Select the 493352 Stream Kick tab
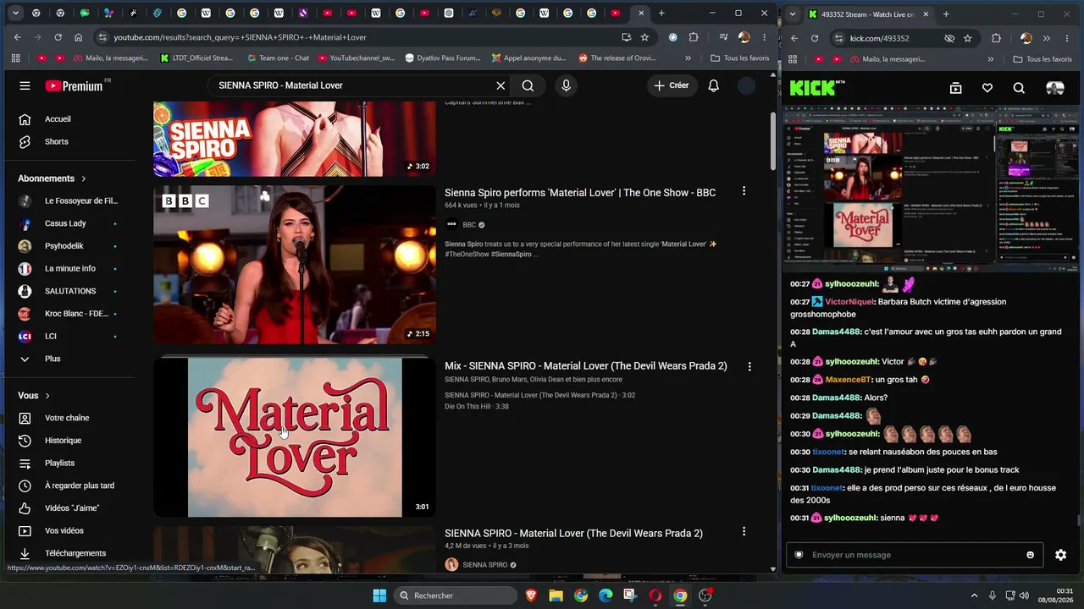Viewport: 1084px width, 609px height. point(868,14)
